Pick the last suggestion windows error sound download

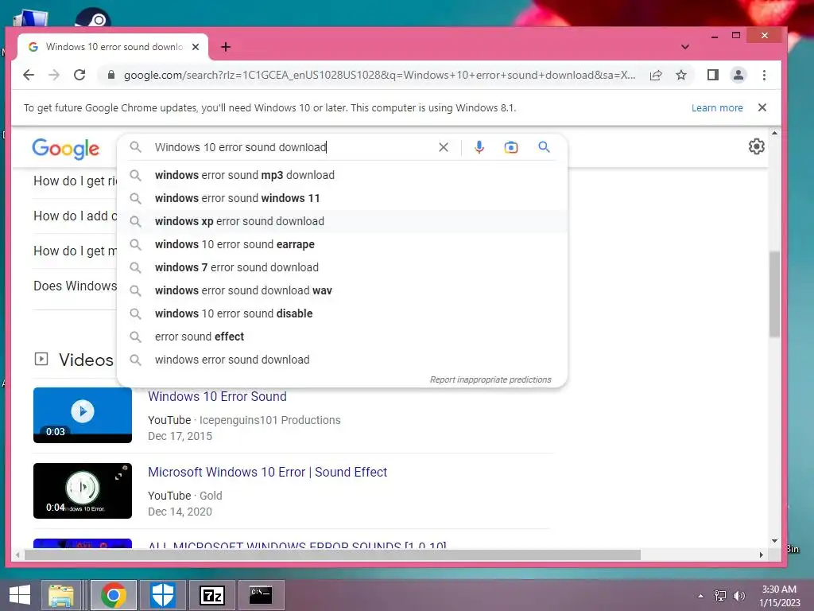pos(342,360)
